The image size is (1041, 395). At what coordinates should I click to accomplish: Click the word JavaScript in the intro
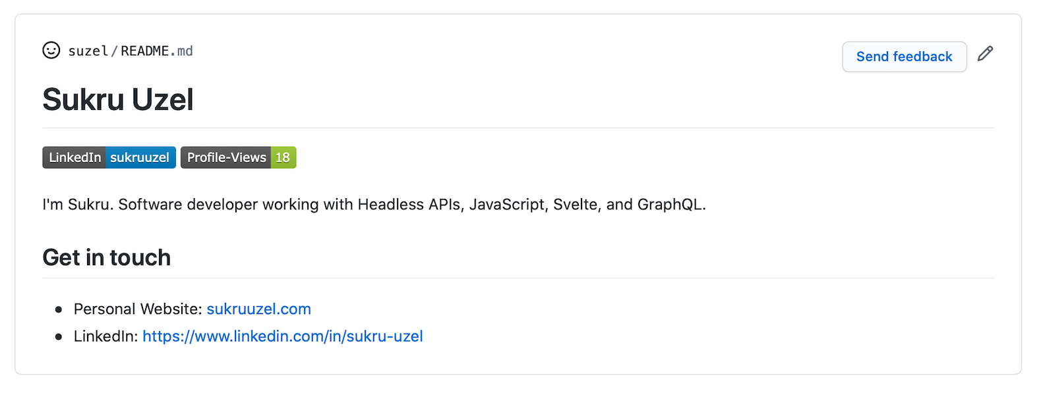pos(507,205)
